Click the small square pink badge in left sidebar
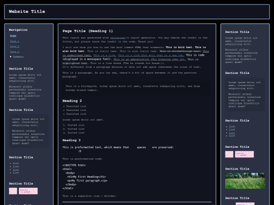The height and width of the screenshot is (205, 274). pyautogui.click(x=13, y=191)
